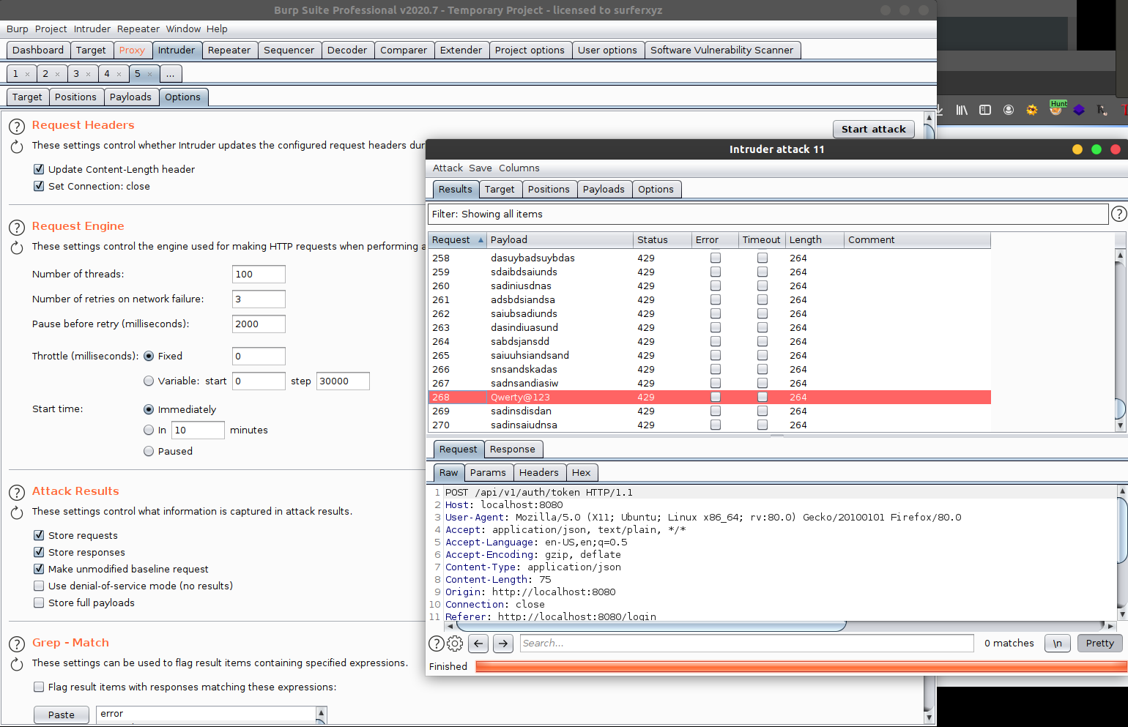Toggle \n non-printing characters button

pos(1057,643)
